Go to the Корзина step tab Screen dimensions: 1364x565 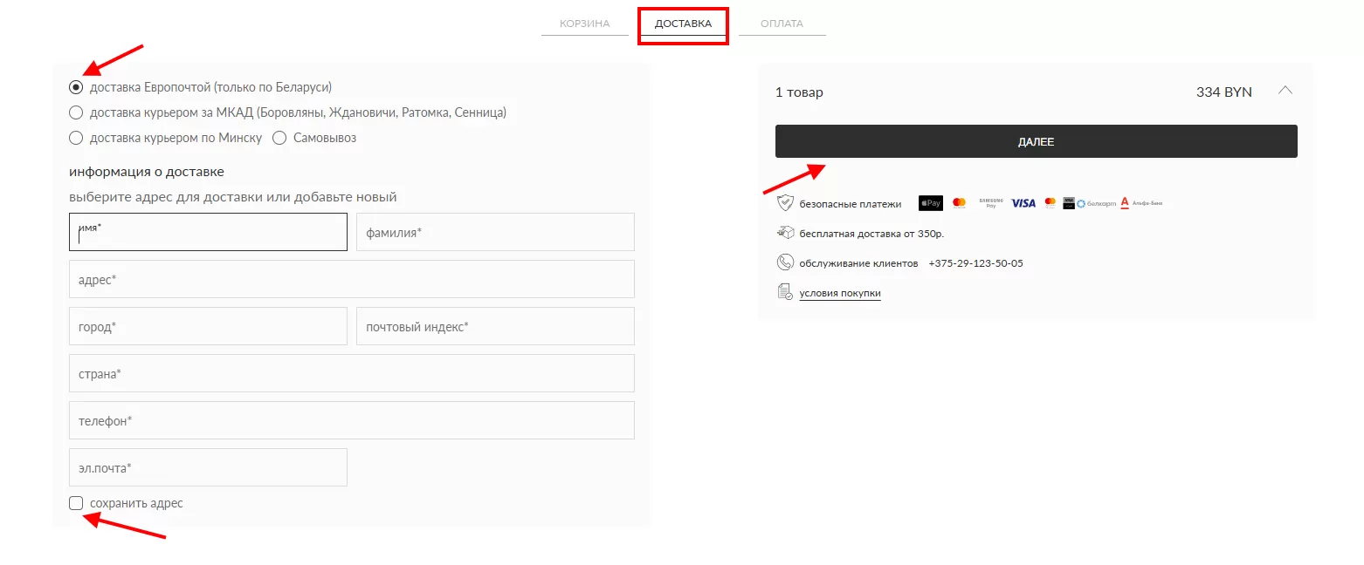point(584,24)
